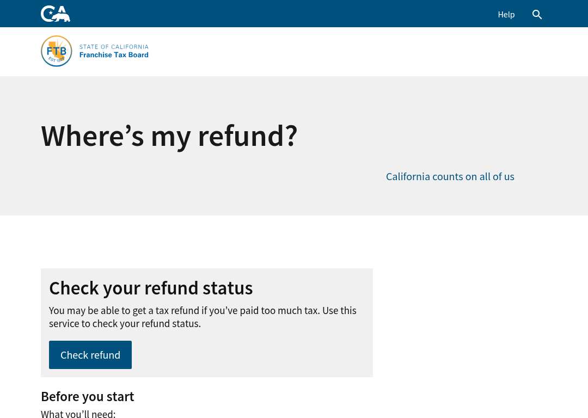Click the Franchise Tax Board title text
Screen dimensions: 588x418
tap(114, 55)
